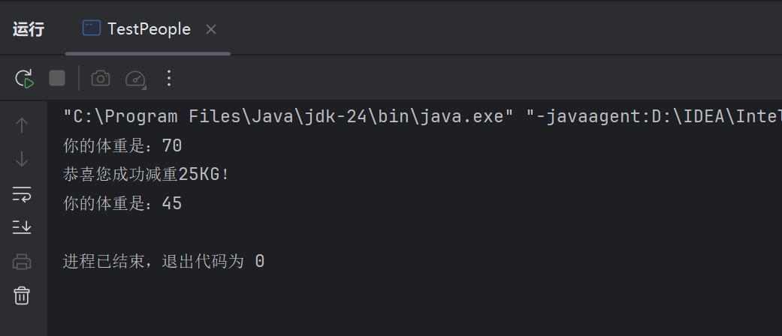This screenshot has width=782, height=336.
Task: Switch to the TestPeople run tab
Action: (148, 29)
